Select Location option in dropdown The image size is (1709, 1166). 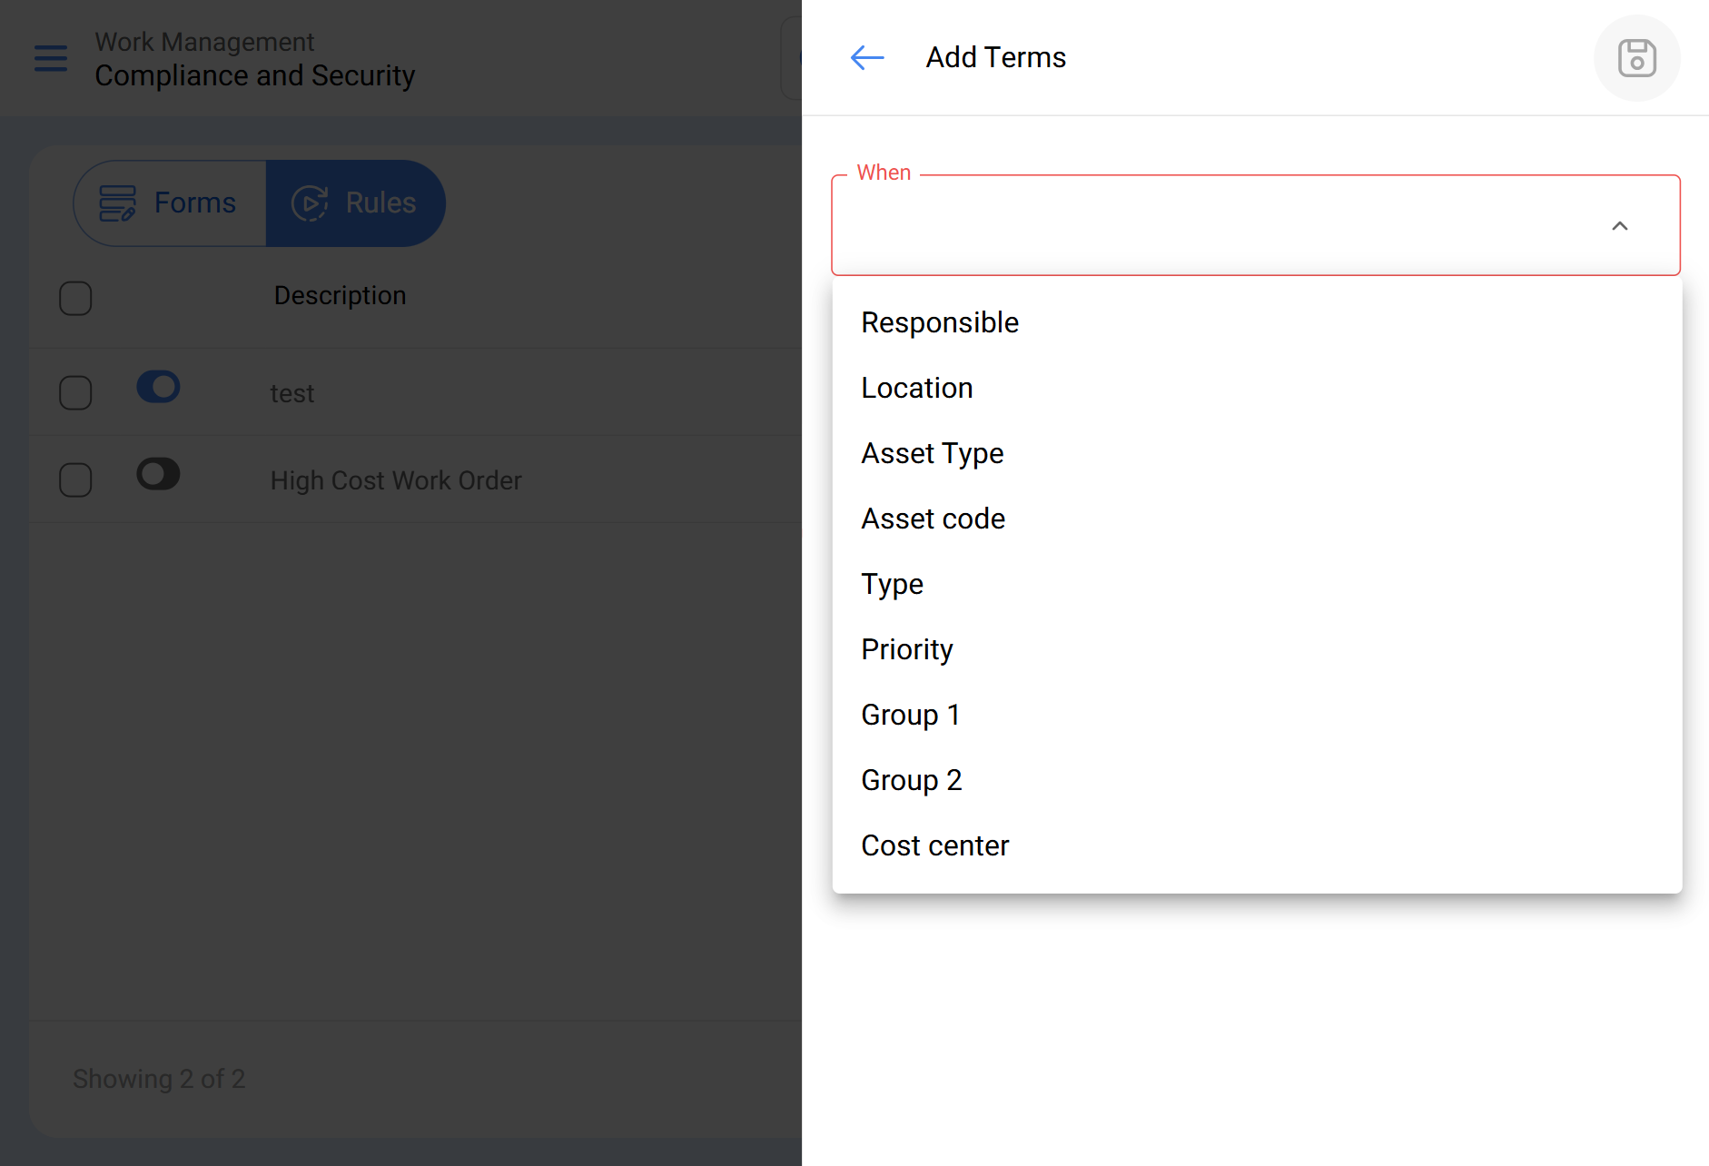click(x=916, y=388)
